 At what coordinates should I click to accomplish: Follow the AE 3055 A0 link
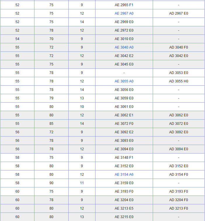[124, 81]
